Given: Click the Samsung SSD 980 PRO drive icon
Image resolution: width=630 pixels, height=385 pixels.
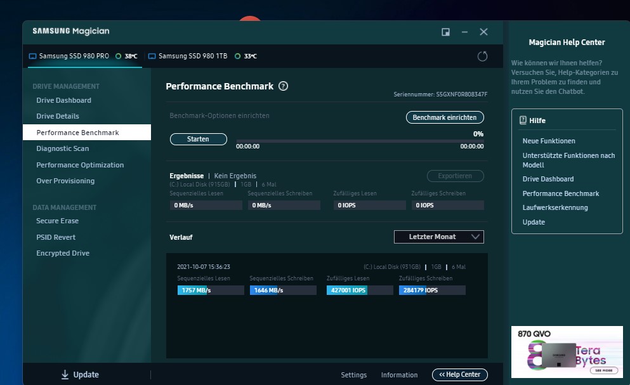Looking at the screenshot, I should [x=32, y=56].
